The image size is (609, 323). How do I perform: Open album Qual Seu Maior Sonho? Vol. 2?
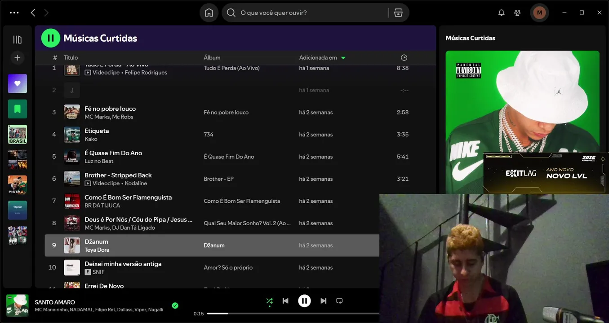(247, 223)
